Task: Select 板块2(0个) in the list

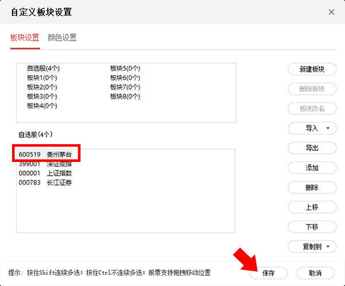Action: pyautogui.click(x=42, y=87)
